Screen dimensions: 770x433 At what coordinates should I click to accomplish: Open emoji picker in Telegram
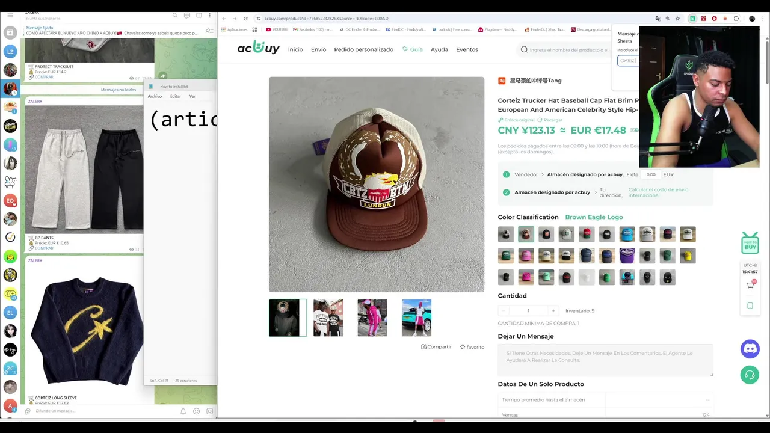(x=196, y=411)
